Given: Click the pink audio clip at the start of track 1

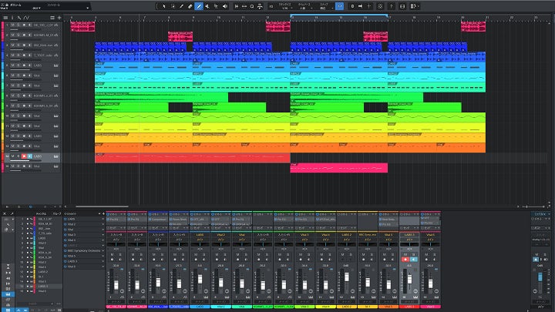Looking at the screenshot, I should [x=81, y=26].
